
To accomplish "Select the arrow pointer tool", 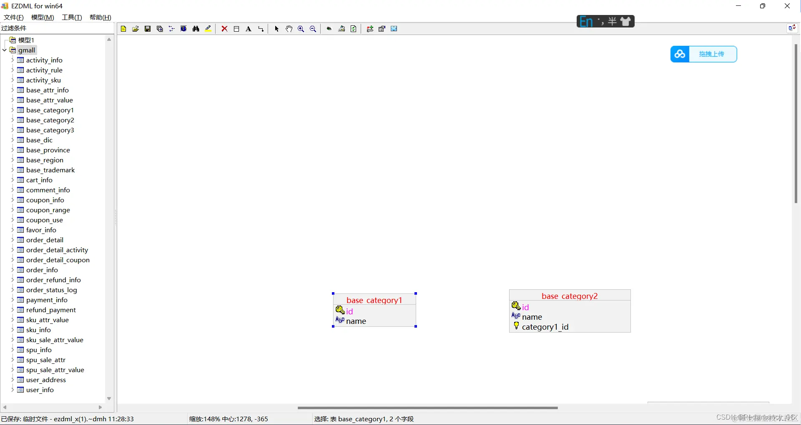I will coord(277,29).
